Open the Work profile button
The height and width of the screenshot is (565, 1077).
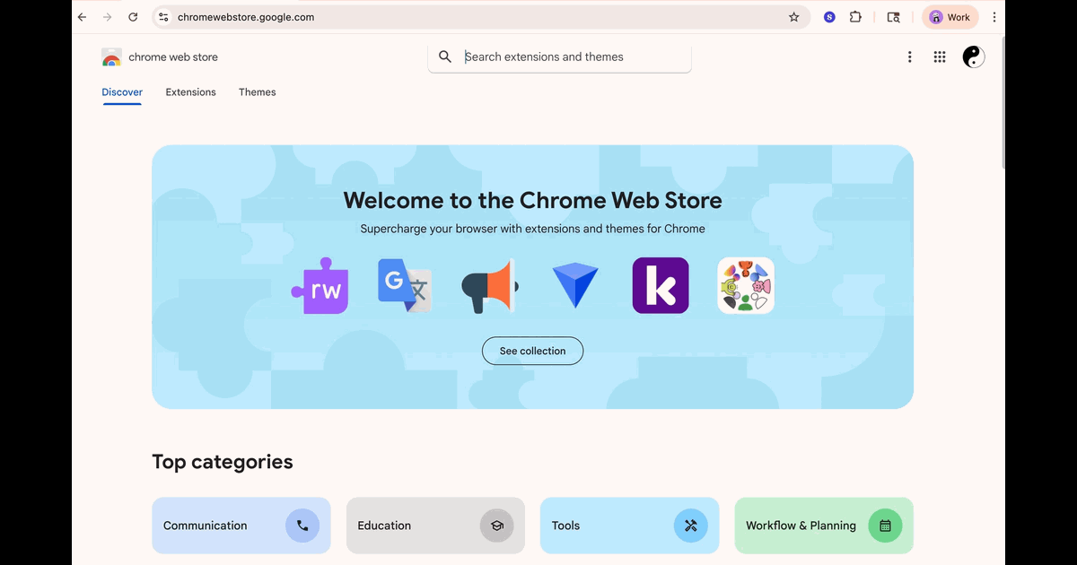pyautogui.click(x=950, y=17)
